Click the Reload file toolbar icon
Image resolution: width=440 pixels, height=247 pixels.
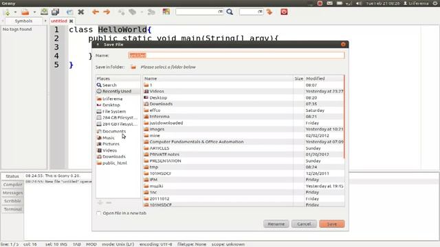click(69, 12)
